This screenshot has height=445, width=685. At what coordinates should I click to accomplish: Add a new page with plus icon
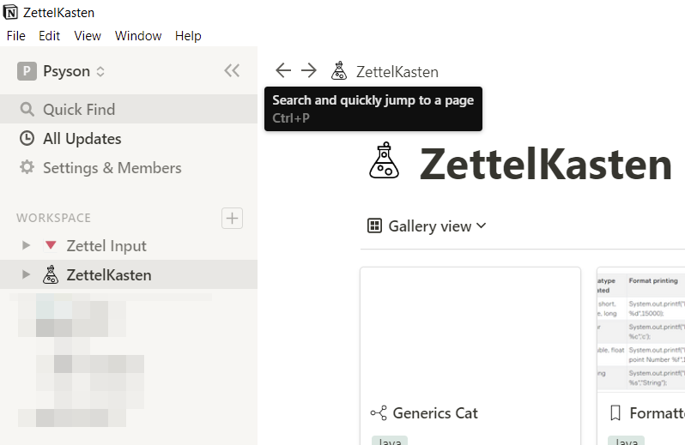point(232,218)
